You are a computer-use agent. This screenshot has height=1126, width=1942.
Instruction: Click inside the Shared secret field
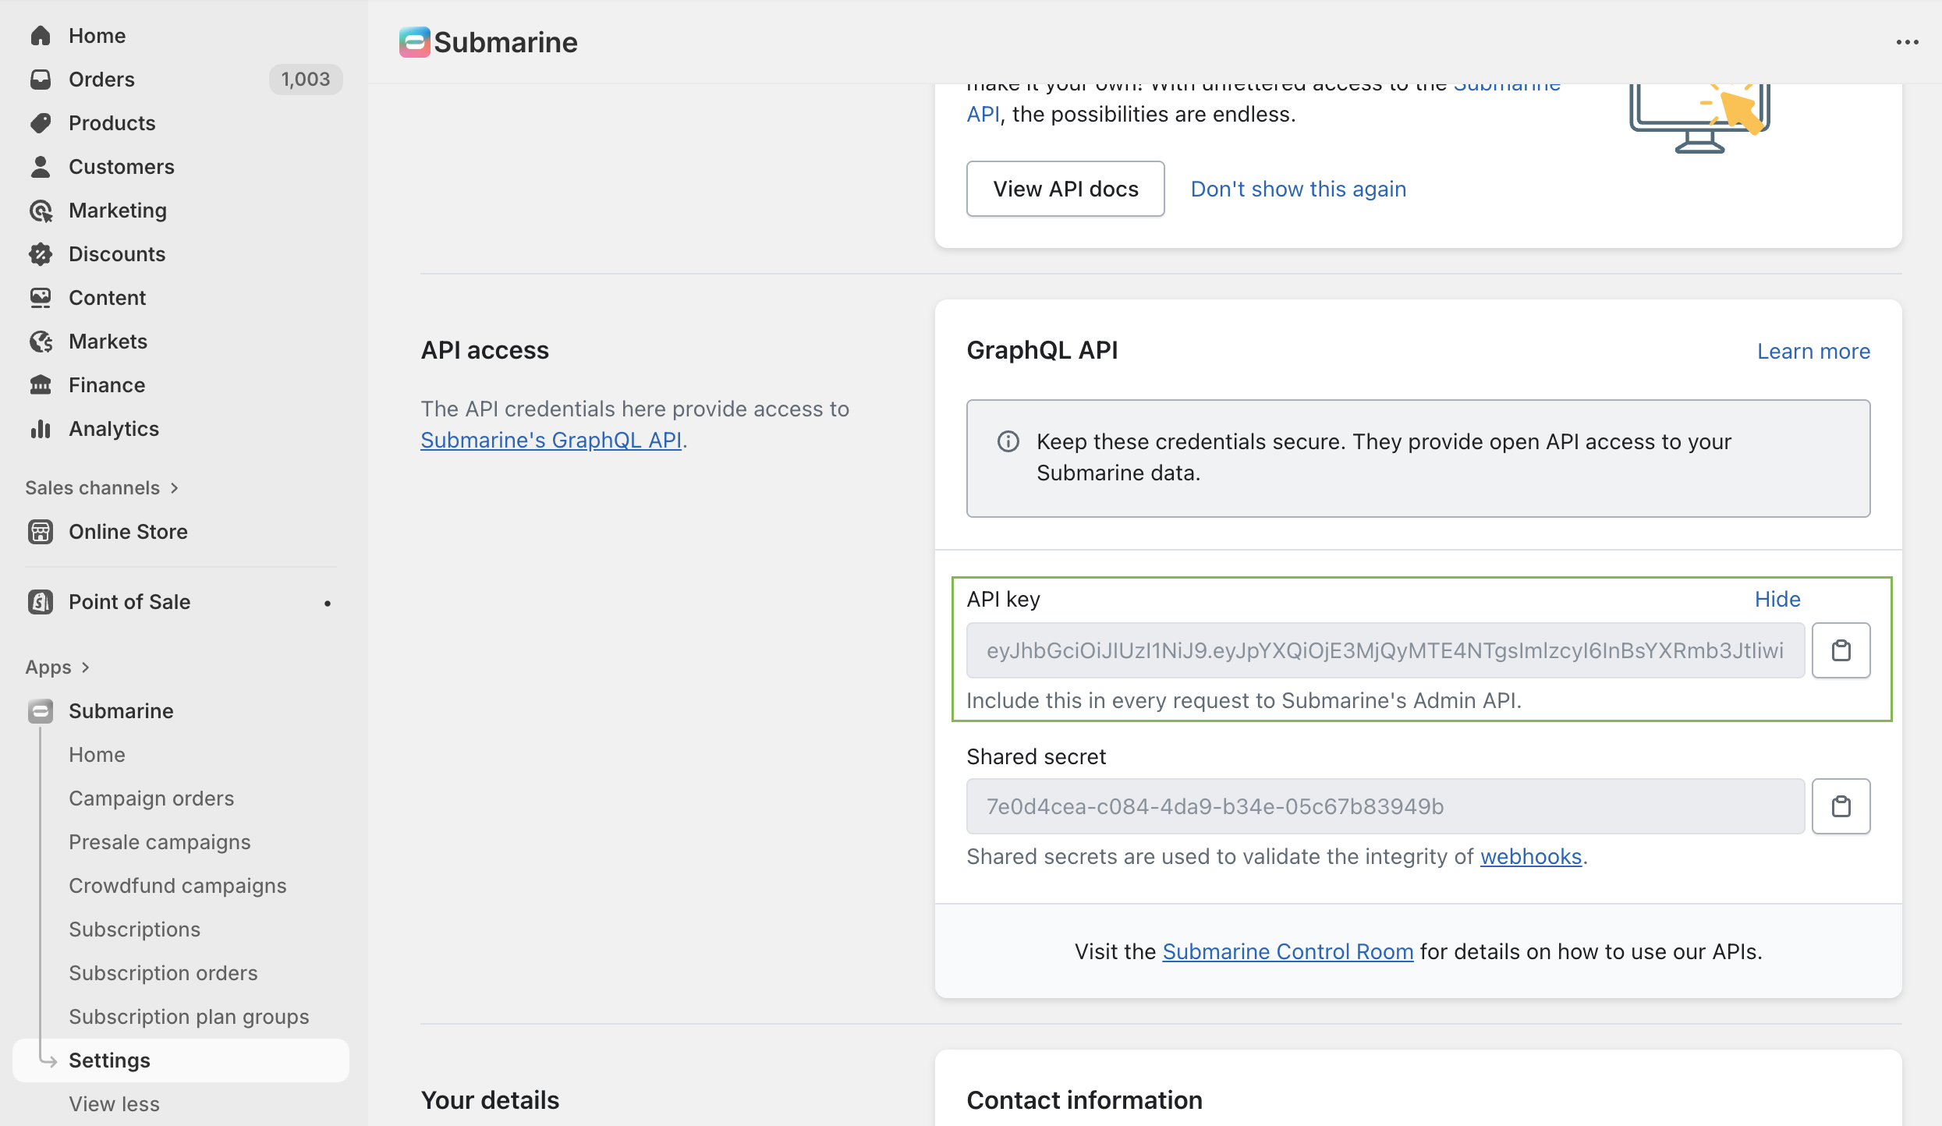(1384, 806)
